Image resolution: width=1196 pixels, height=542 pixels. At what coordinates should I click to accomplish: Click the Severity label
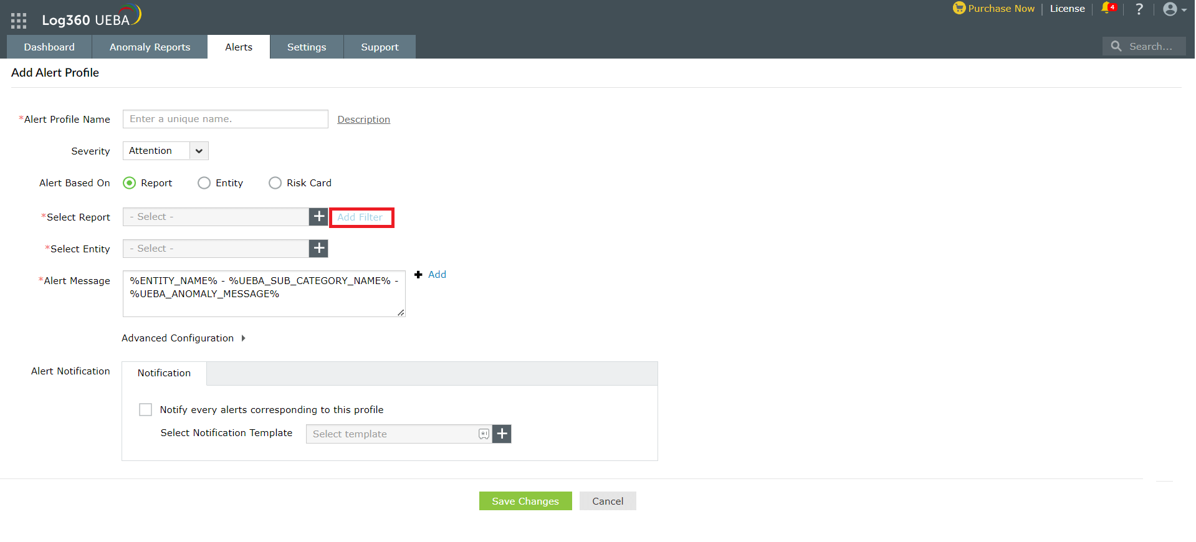click(x=90, y=151)
